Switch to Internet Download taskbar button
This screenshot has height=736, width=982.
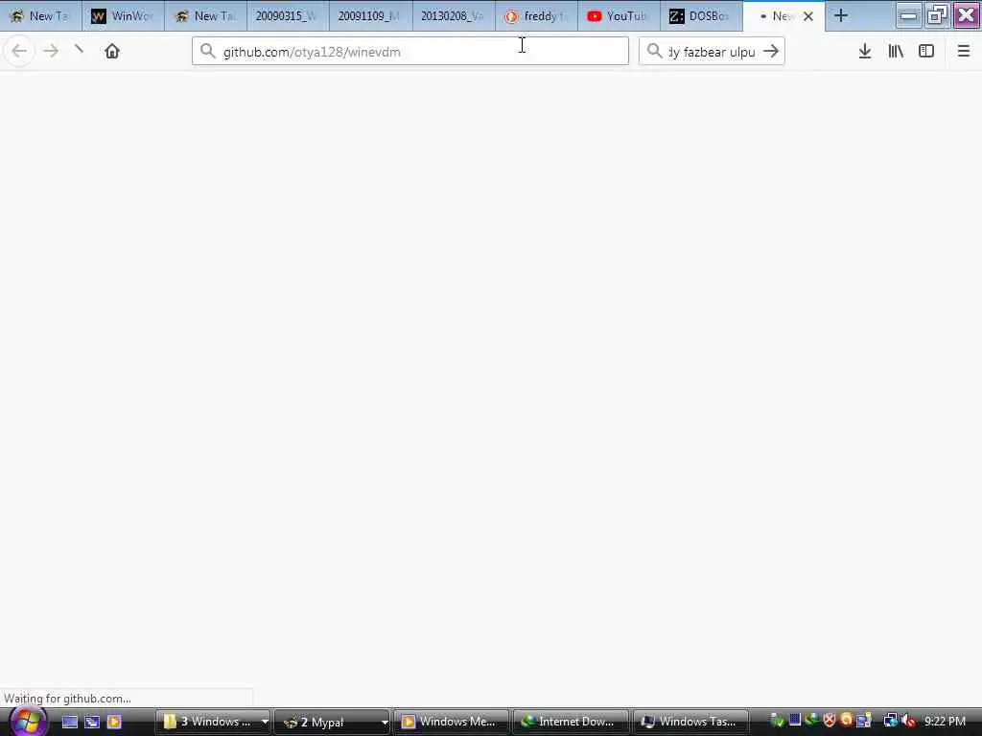pyautogui.click(x=570, y=722)
